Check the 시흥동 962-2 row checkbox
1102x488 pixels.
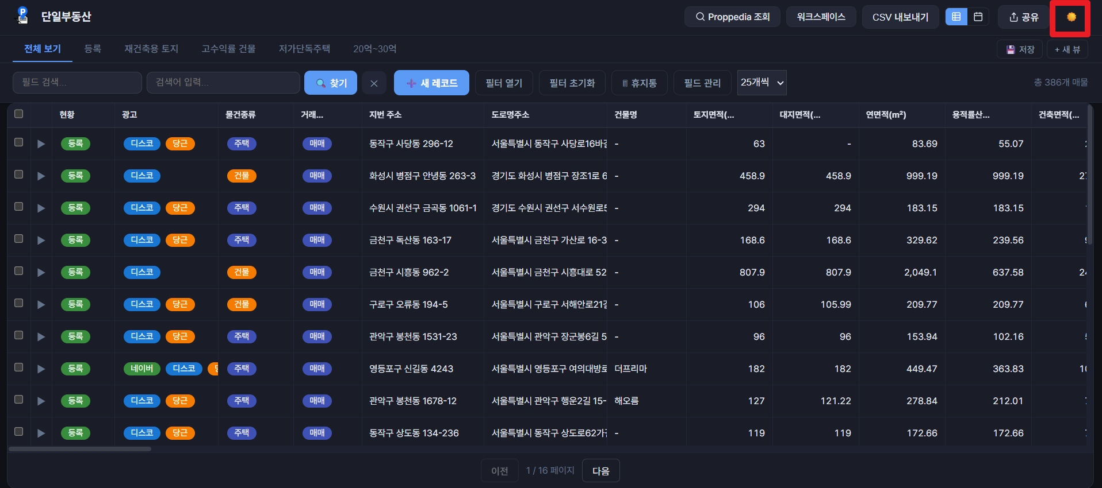(x=18, y=270)
